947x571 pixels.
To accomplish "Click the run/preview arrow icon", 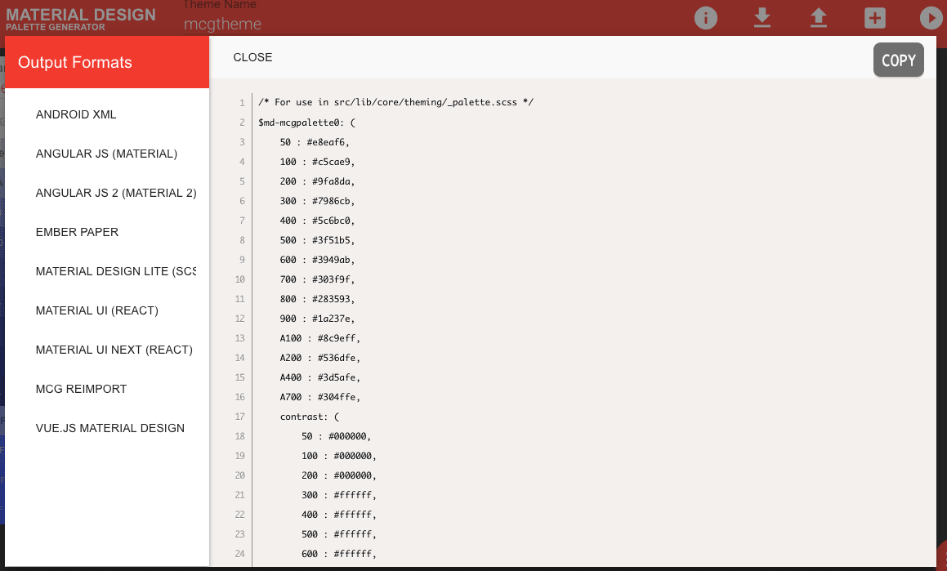I will tap(930, 17).
